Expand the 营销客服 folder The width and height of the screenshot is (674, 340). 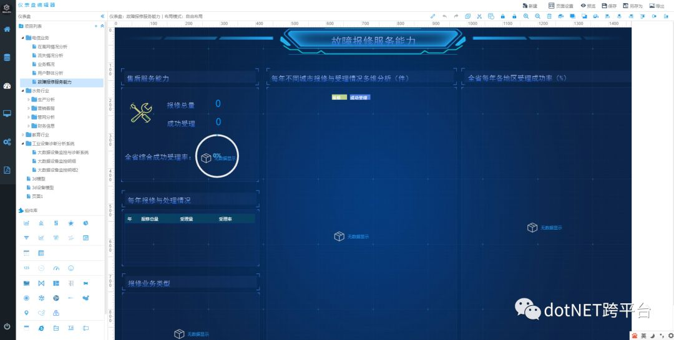tap(29, 108)
